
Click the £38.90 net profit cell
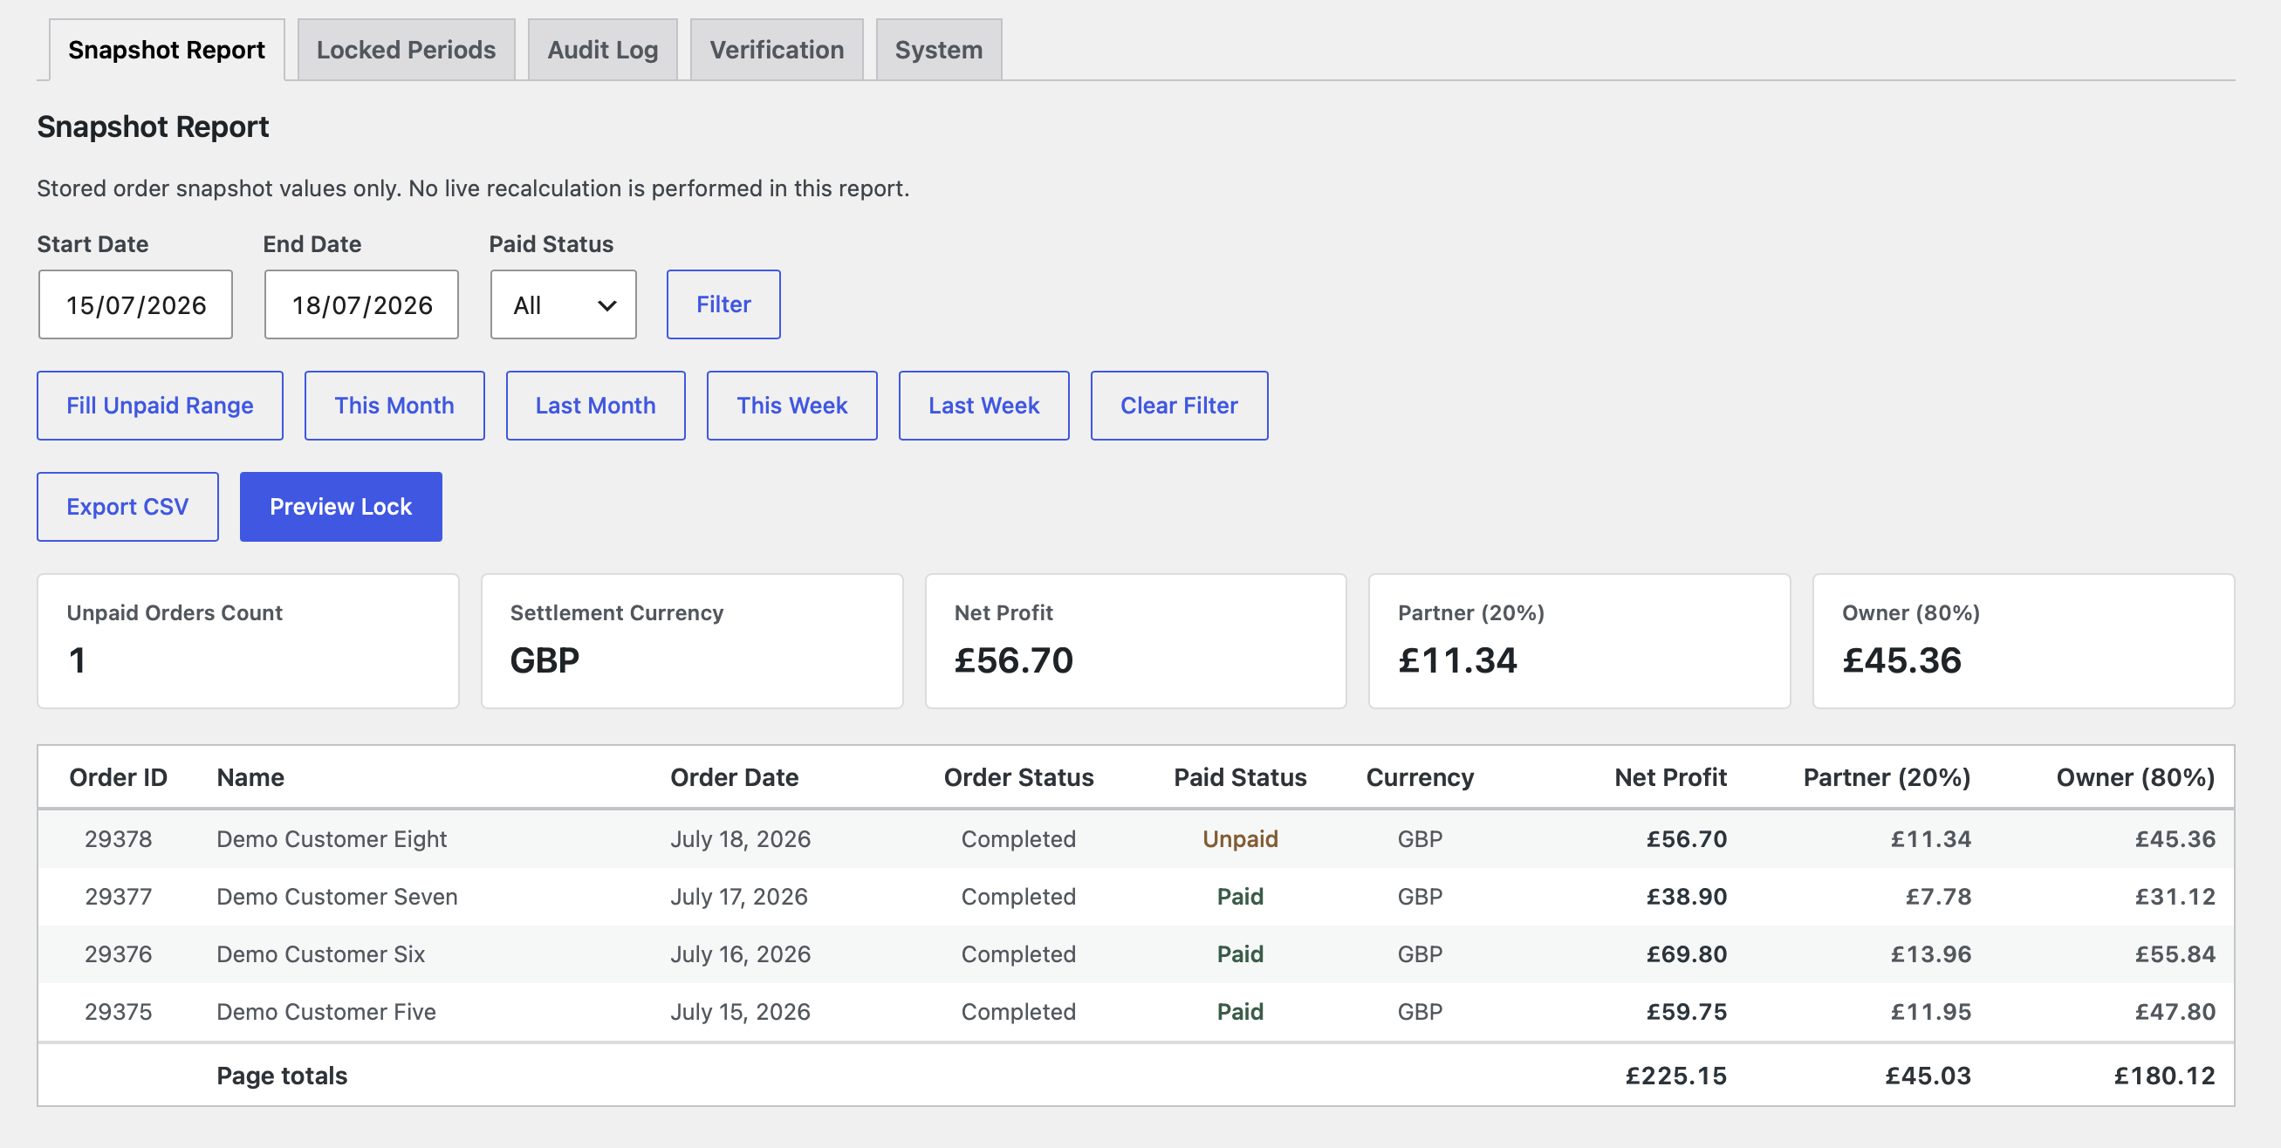click(x=1686, y=896)
